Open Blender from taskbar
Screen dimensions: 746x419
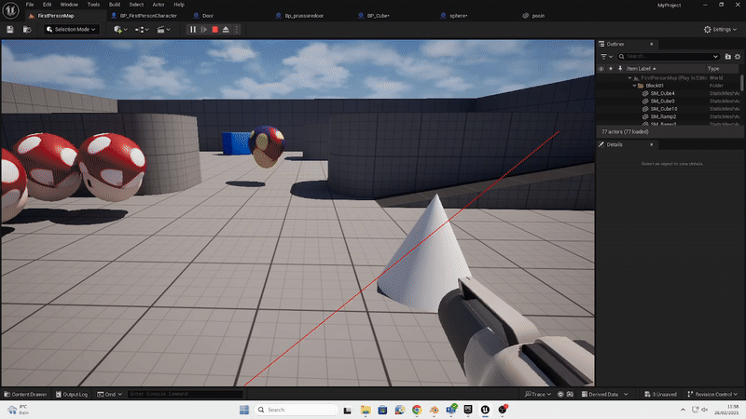pos(434,410)
